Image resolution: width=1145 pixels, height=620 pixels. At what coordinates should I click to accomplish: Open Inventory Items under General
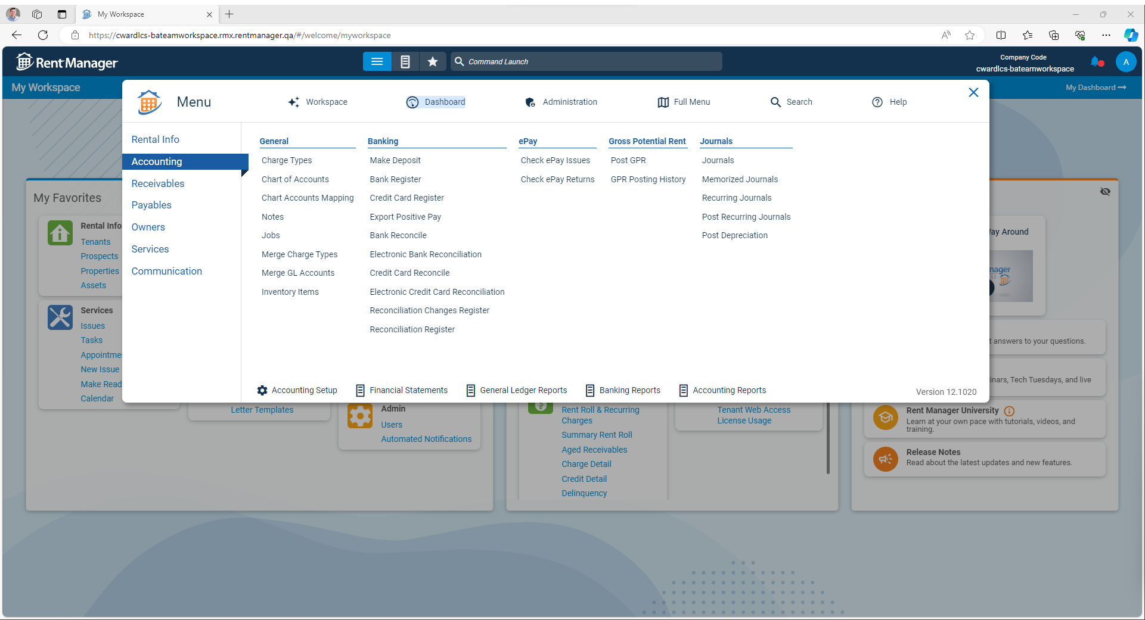tap(290, 292)
